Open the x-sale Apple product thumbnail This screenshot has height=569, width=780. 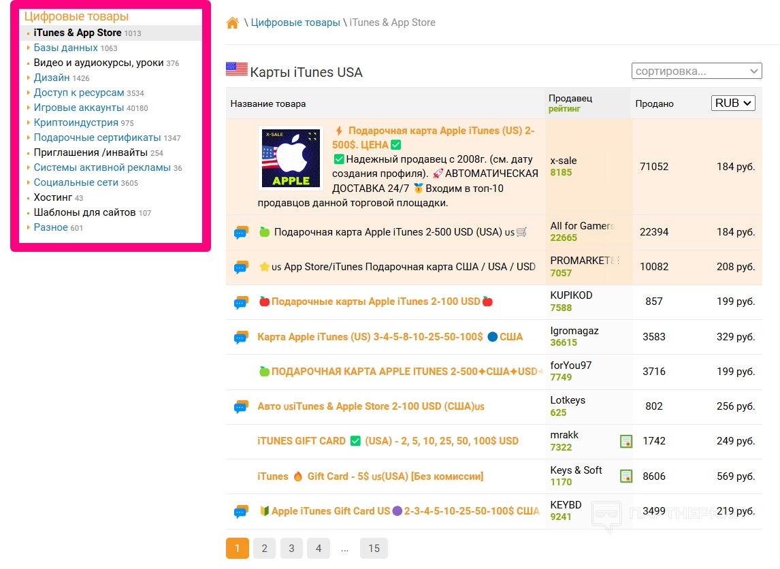(291, 158)
